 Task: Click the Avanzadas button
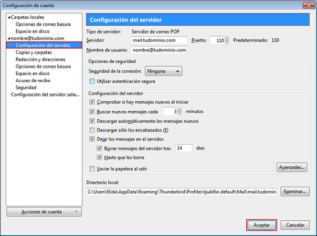coord(292,167)
